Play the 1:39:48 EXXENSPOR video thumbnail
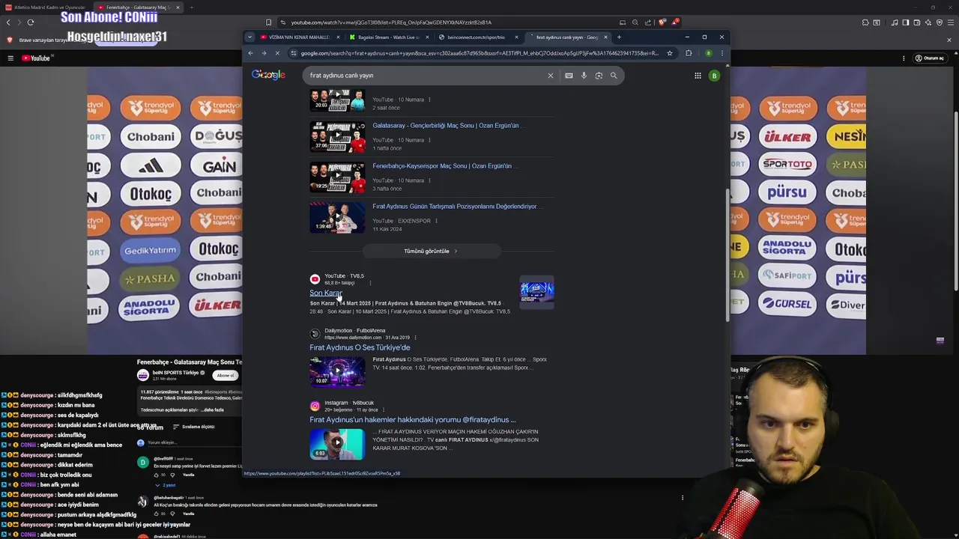Viewport: 959px width, 539px height. point(338,218)
